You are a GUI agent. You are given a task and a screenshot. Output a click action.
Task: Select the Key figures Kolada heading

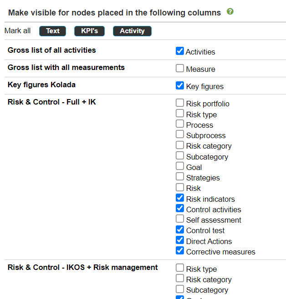coord(41,85)
